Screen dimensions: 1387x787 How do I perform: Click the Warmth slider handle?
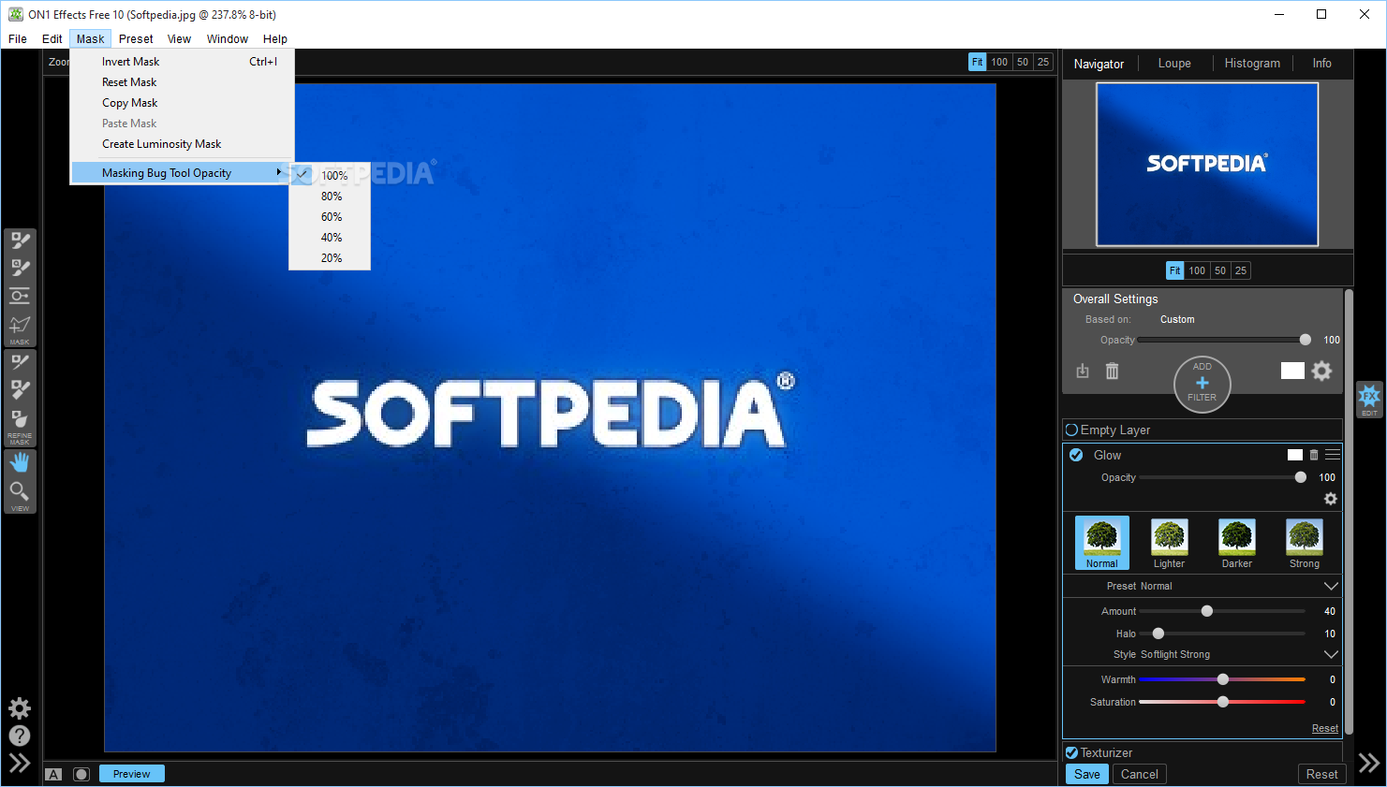click(1223, 679)
